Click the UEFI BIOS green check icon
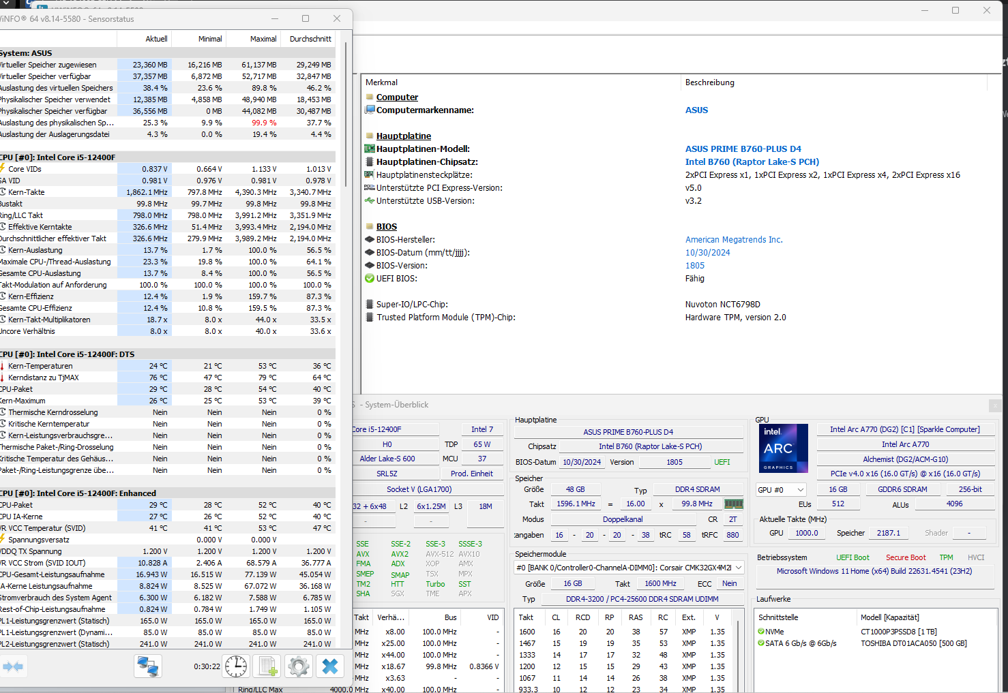Screen dimensions: 1008x693 click(x=370, y=279)
